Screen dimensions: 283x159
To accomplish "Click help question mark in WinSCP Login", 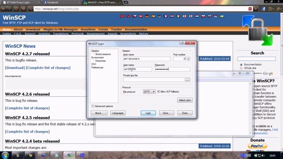I will 183,43.
